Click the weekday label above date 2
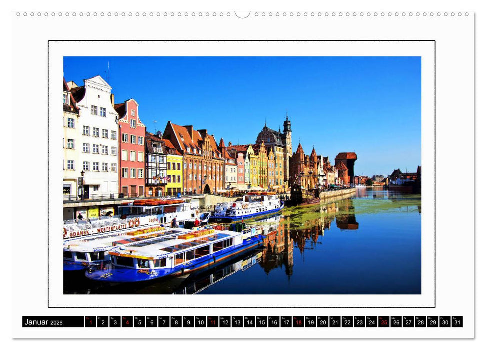This screenshot has width=485, height=350. pyautogui.click(x=101, y=318)
